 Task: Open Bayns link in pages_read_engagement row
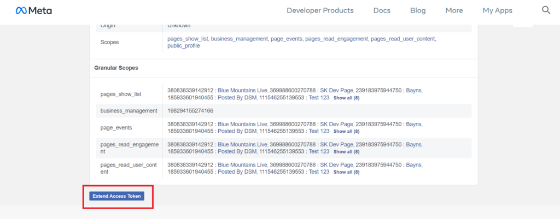(414, 145)
